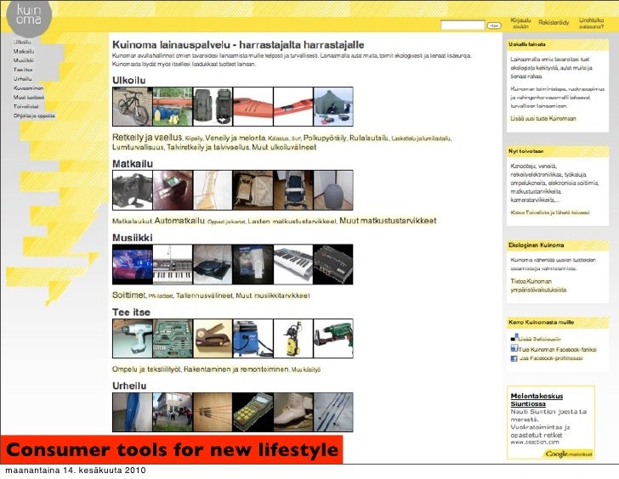Viewport: 619px width, 479px height.
Task: Open Automatkailu category link
Action: click(179, 221)
